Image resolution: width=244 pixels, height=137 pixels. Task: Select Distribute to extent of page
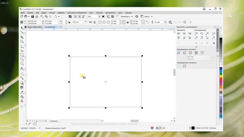pyautogui.click(x=185, y=66)
